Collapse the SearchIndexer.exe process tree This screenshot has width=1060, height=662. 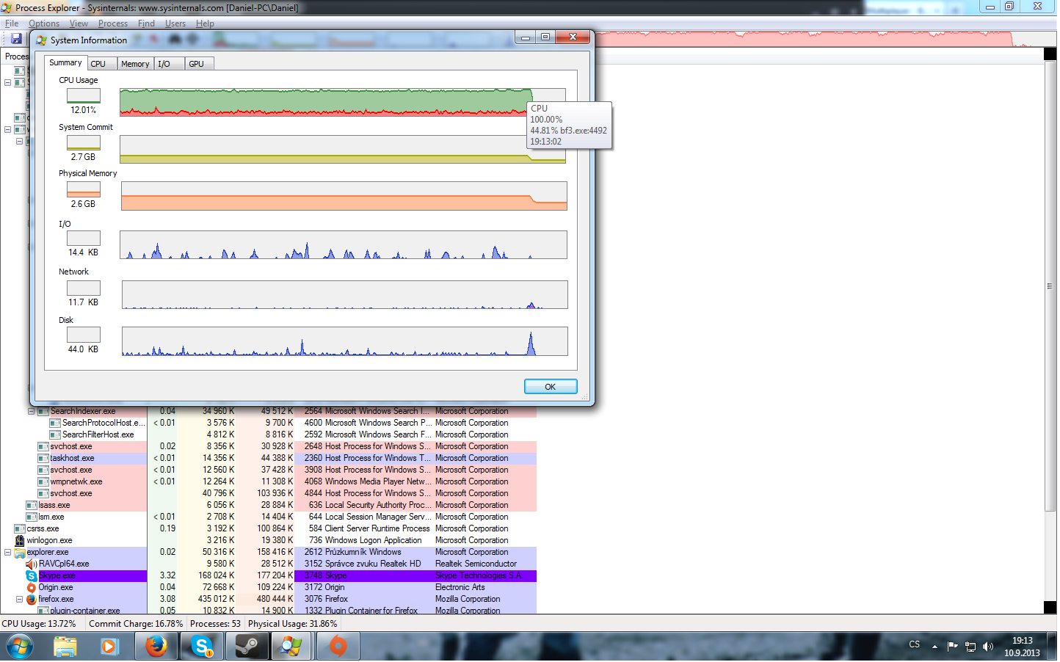[32, 412]
